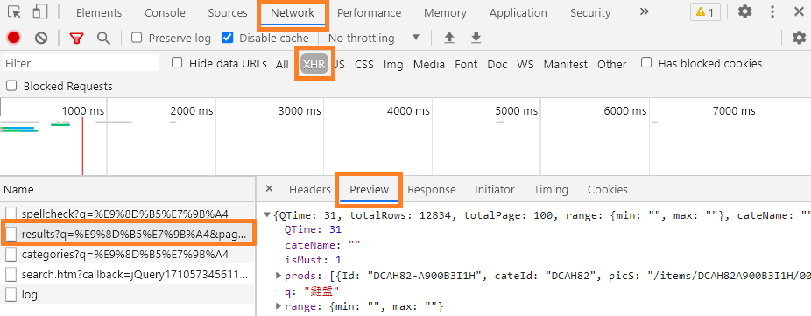Click the Name column header
The width and height of the screenshot is (811, 316).
click(127, 189)
